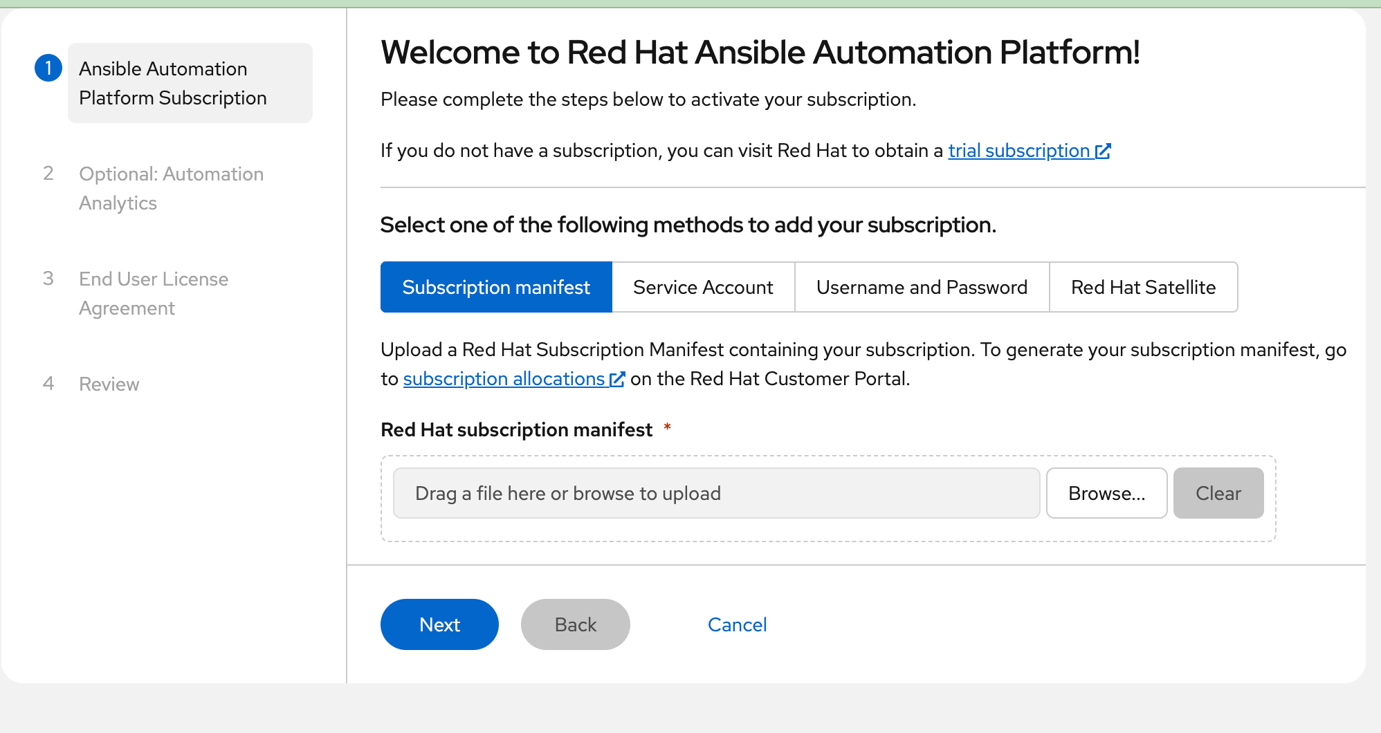Select step Ansible Automation Platform Subscription
The image size is (1381, 733).
172,82
